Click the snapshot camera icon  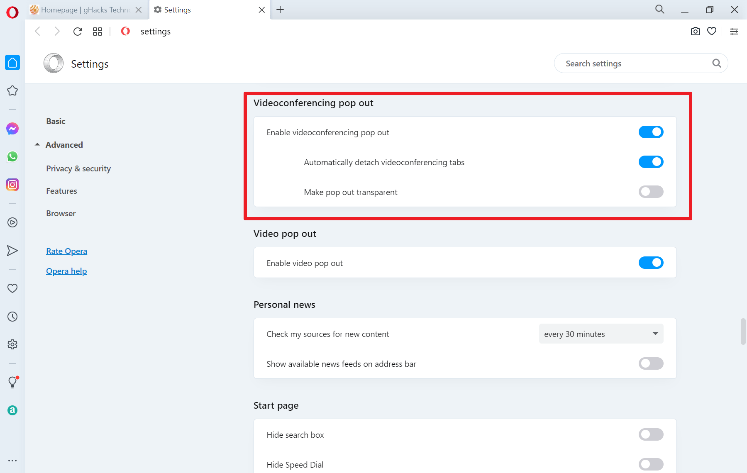tap(695, 32)
